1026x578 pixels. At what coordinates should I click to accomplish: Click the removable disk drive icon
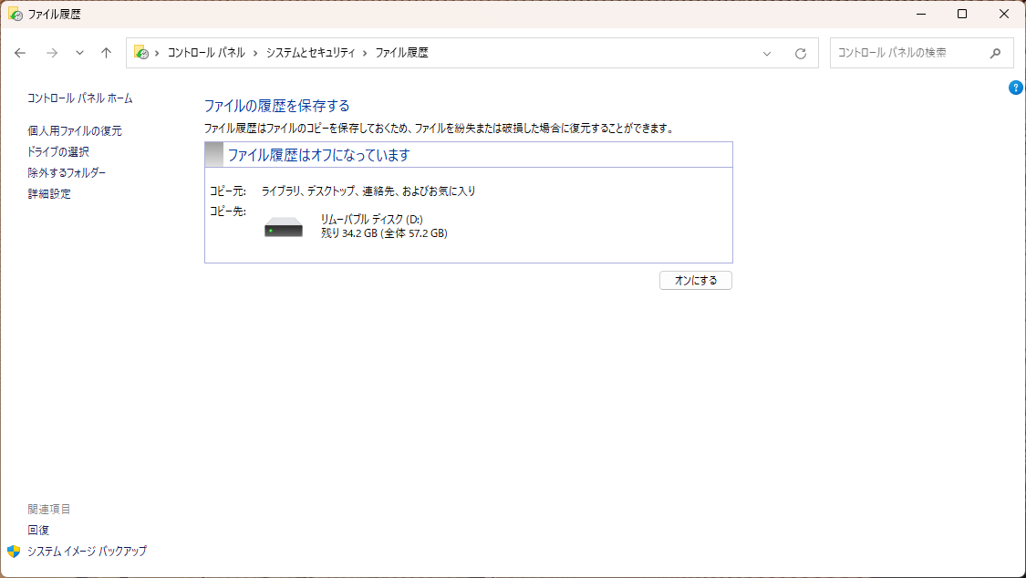point(284,227)
